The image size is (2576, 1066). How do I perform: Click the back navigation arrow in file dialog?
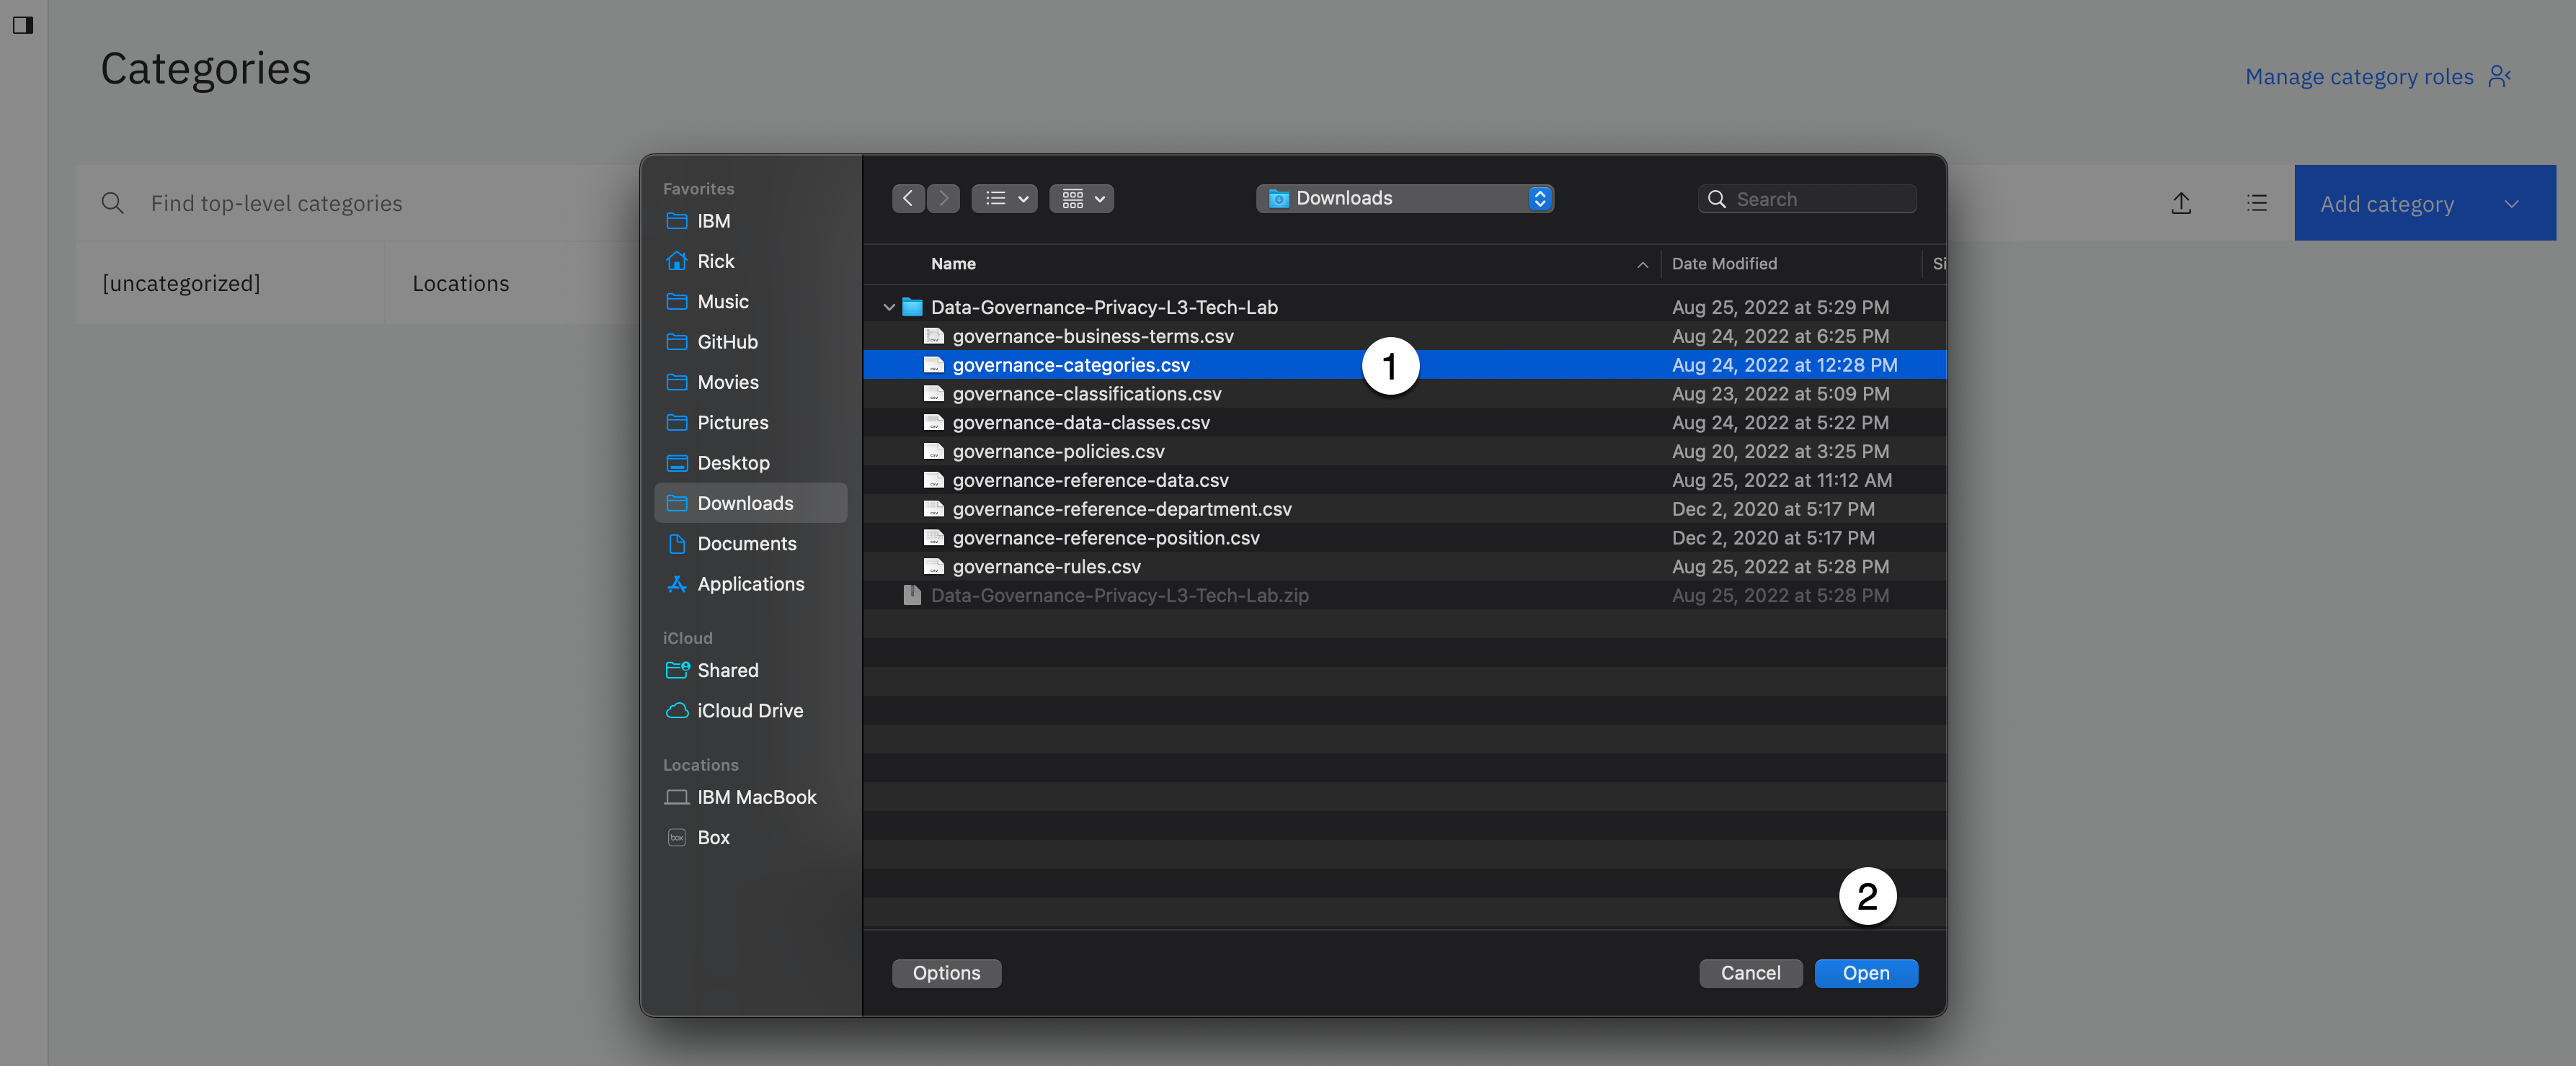click(907, 199)
